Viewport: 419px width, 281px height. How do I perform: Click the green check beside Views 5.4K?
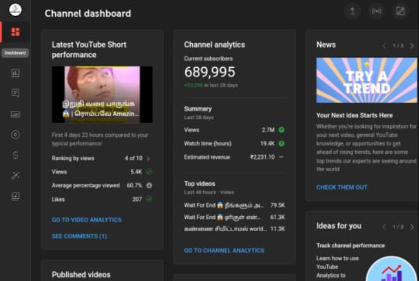pyautogui.click(x=149, y=172)
